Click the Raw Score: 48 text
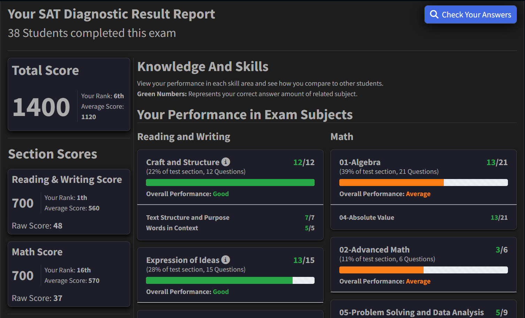 tap(37, 226)
